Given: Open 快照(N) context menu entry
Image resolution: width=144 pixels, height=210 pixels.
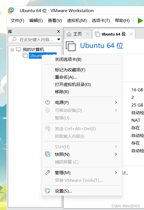Looking at the screenshot, I should (x=82, y=154).
